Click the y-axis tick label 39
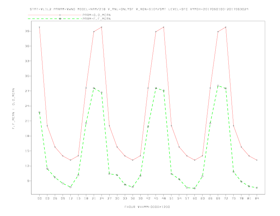Viewport: 280px width, 216px height. click(27, 31)
